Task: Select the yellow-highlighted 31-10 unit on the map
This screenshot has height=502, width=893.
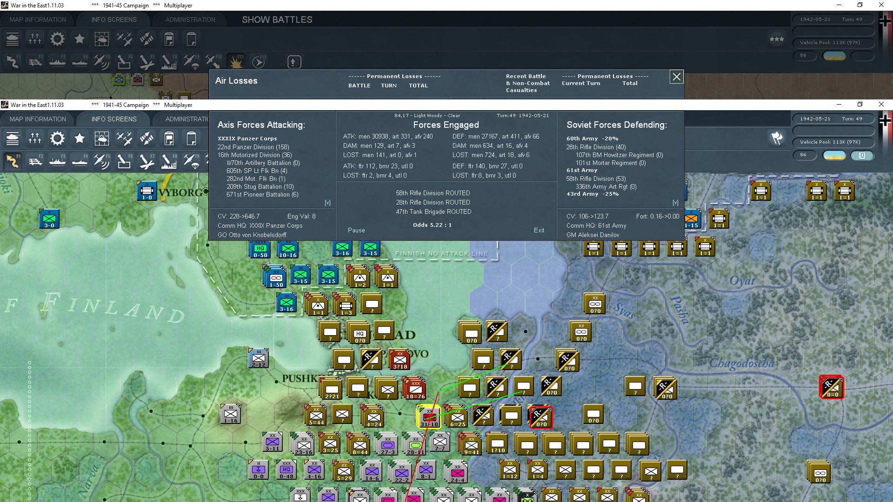Action: 428,417
